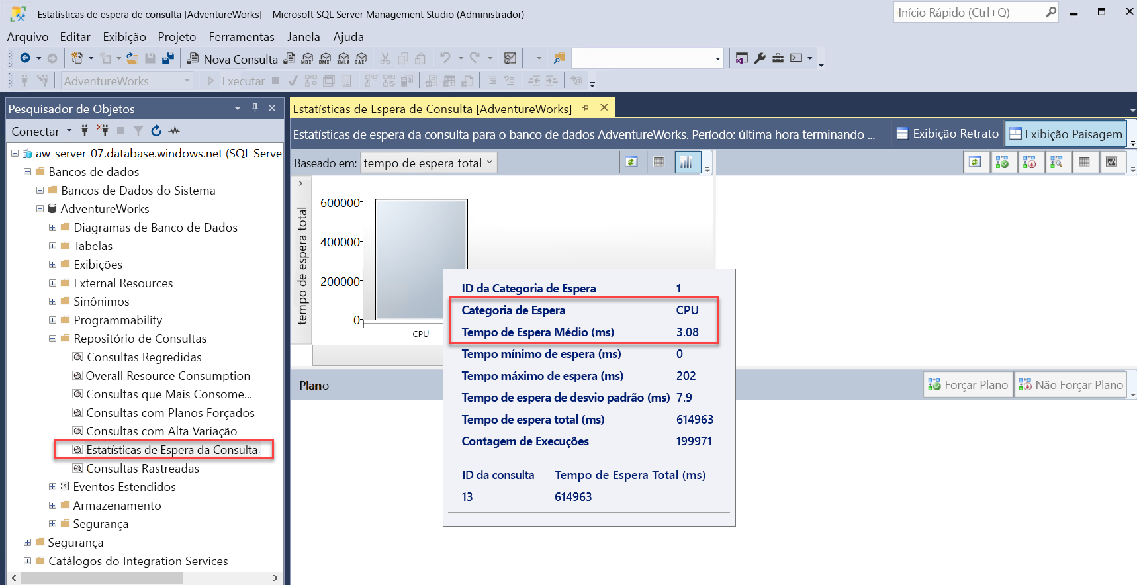The height and width of the screenshot is (585, 1137).
Task: Open the Editar menu
Action: [75, 37]
